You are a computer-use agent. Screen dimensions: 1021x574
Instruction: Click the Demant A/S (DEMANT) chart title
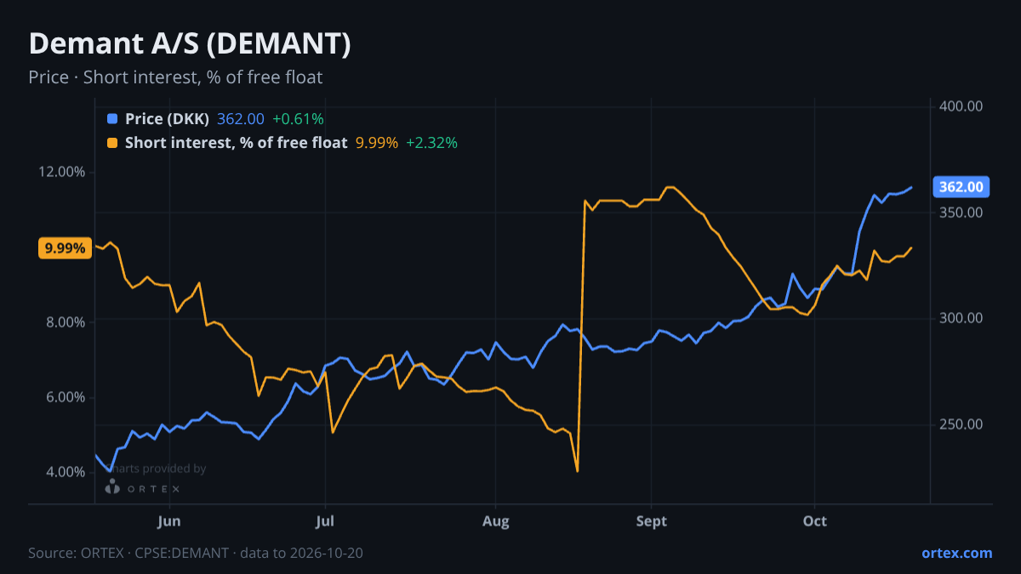(x=190, y=44)
